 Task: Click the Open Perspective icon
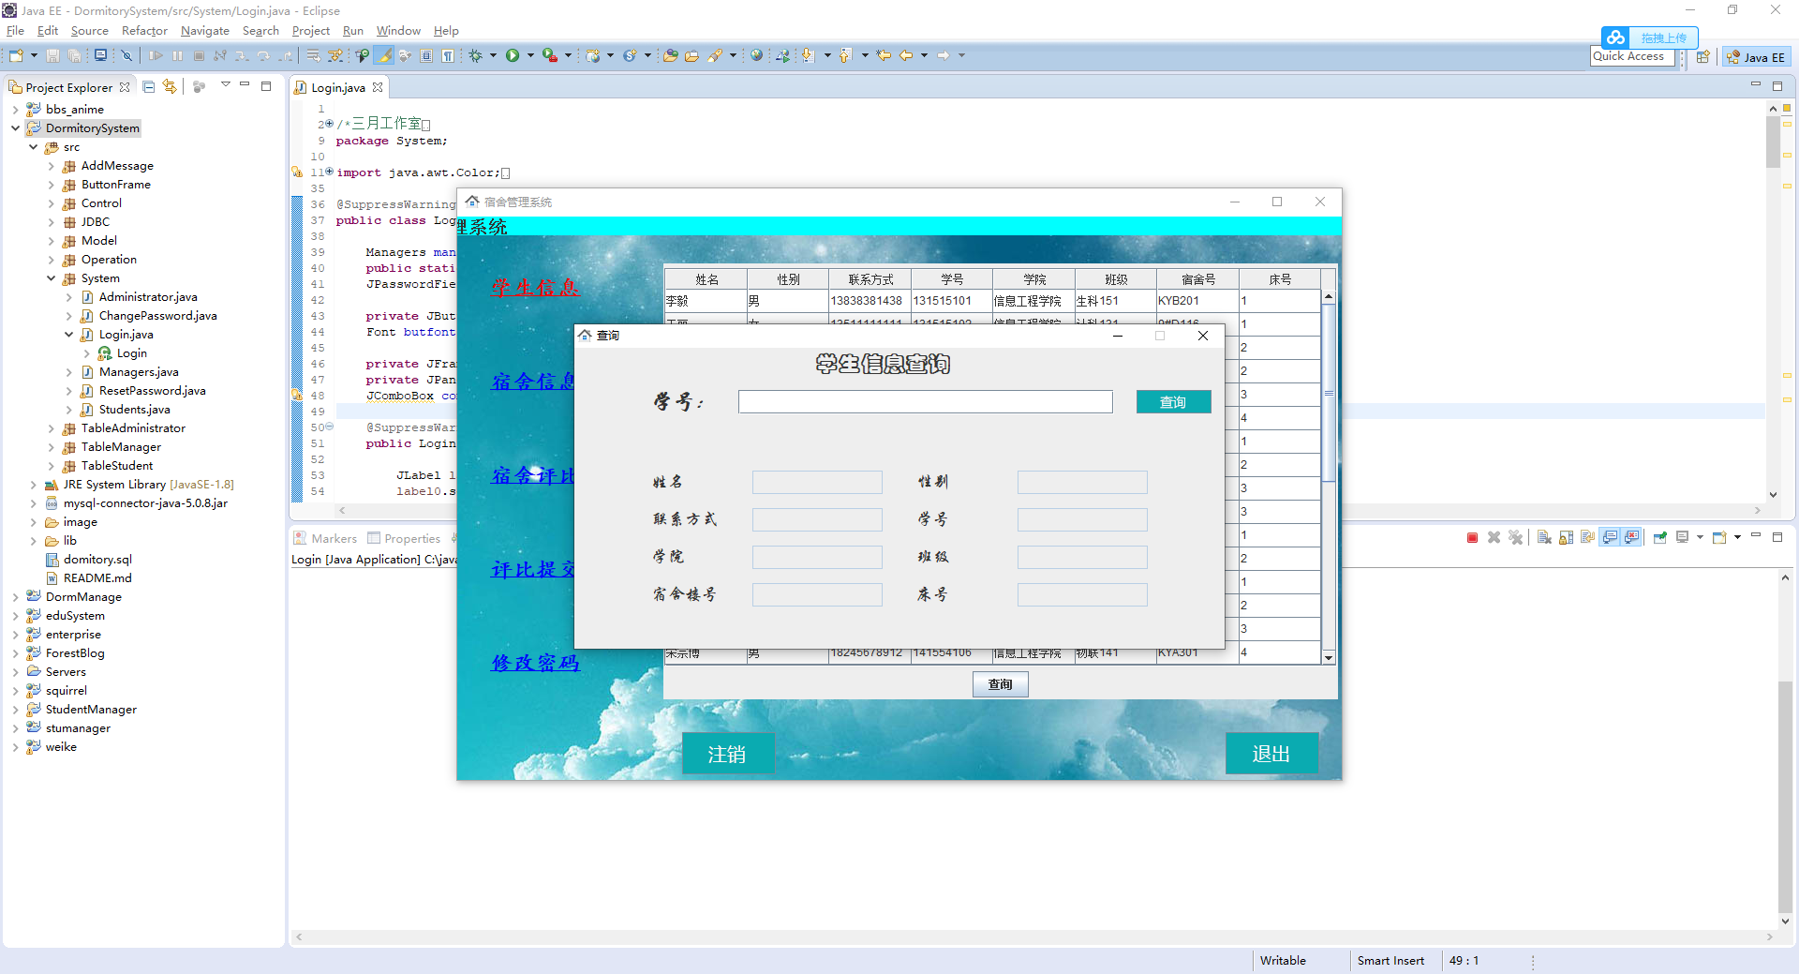(x=1702, y=57)
